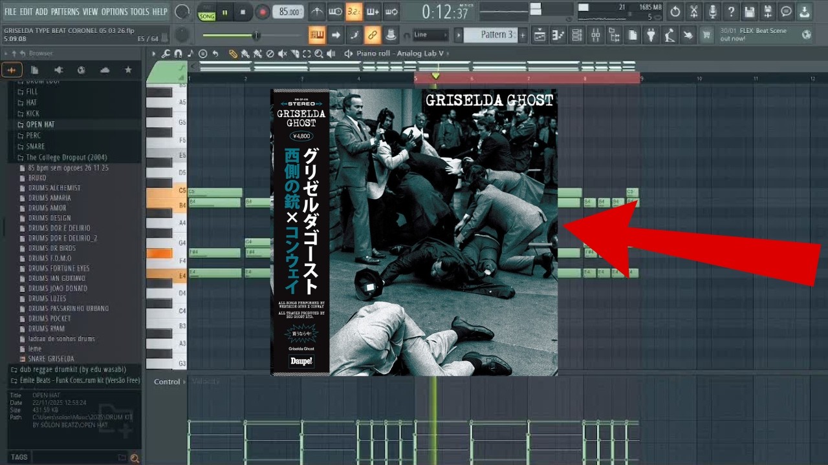Image resolution: width=828 pixels, height=465 pixels.
Task: Open the OPTIONS menu
Action: tap(114, 12)
